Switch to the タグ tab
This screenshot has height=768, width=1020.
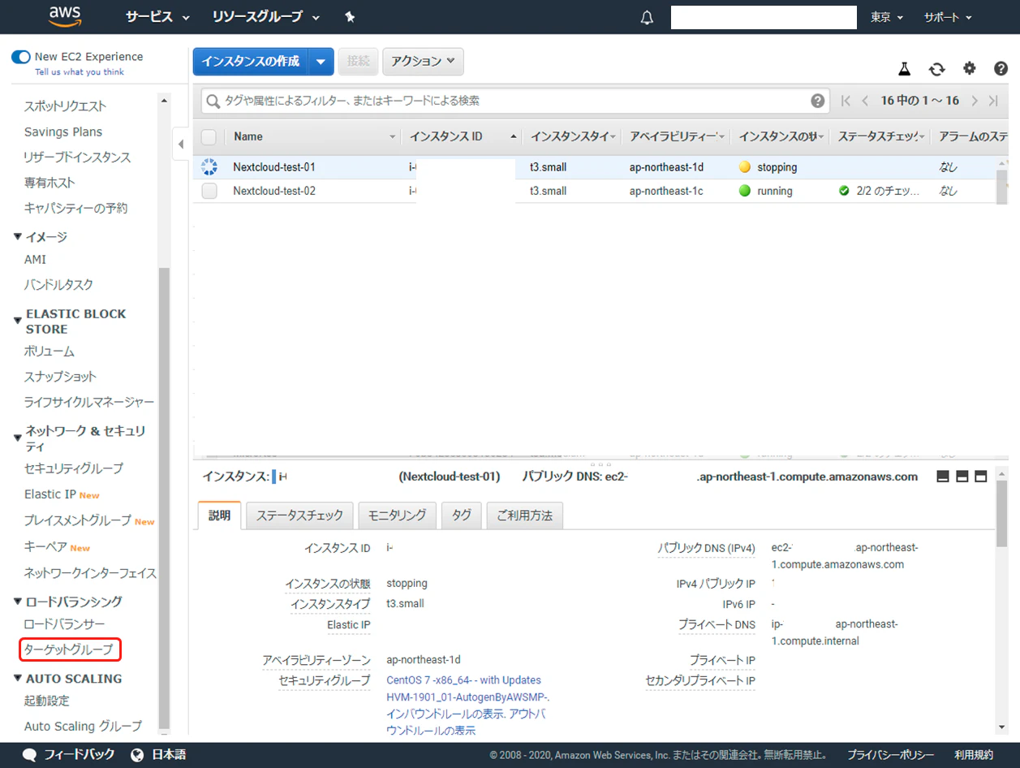(x=461, y=516)
